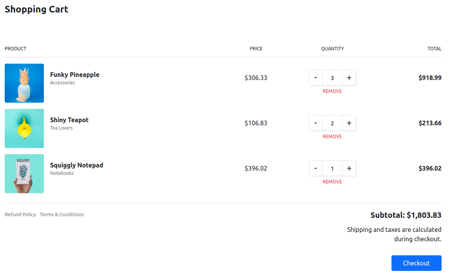This screenshot has height=276, width=449.
Task: Increase Funky Pineapple quantity with plus button
Action: pos(349,77)
